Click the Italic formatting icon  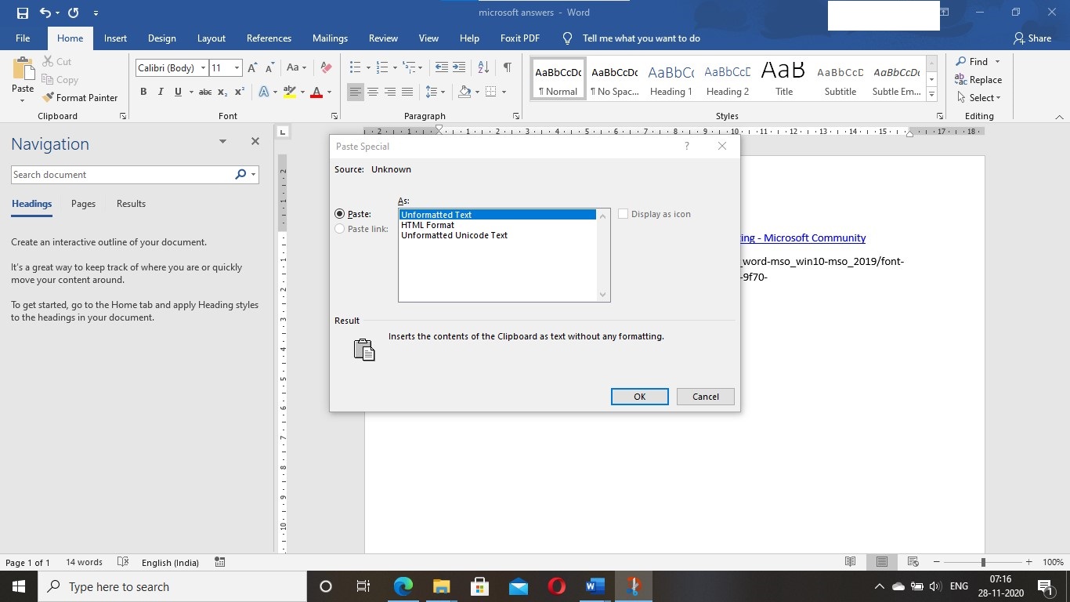point(161,92)
